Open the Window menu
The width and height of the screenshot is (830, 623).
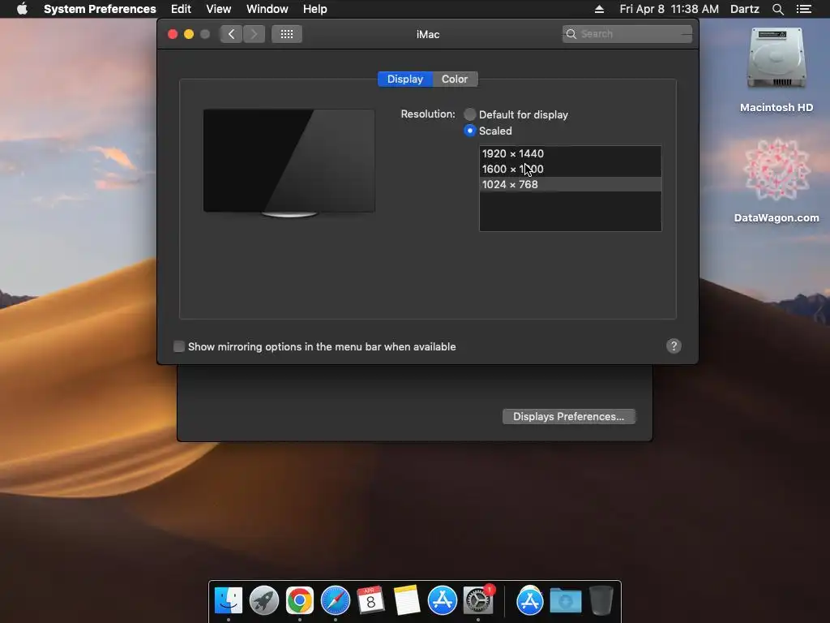(267, 9)
